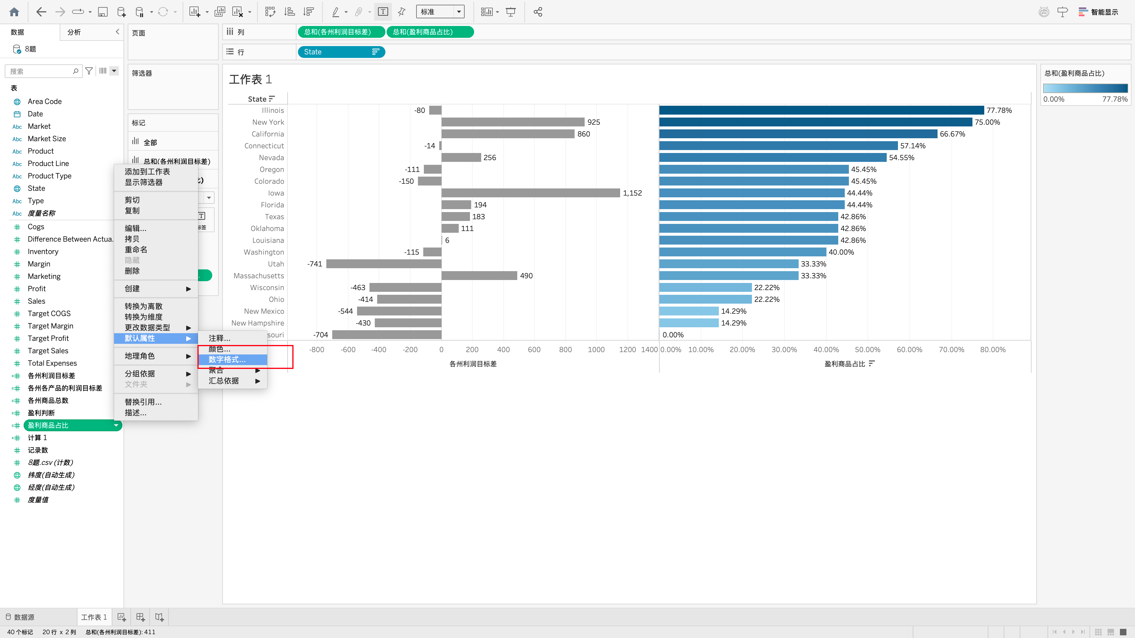Screen dimensions: 1135x638
Task: Select the Profit measure field
Action: [x=37, y=289]
